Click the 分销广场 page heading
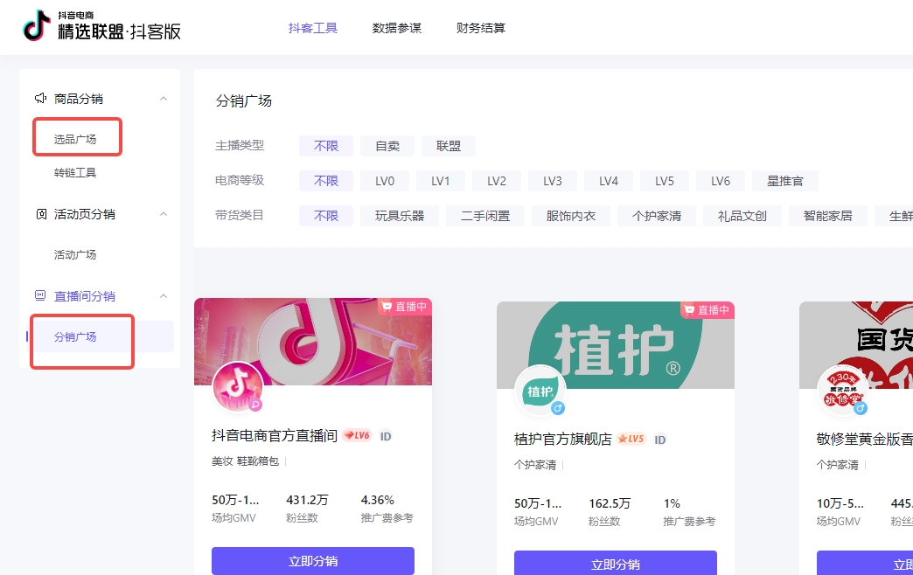Screen dimensions: 913x575 tap(243, 101)
